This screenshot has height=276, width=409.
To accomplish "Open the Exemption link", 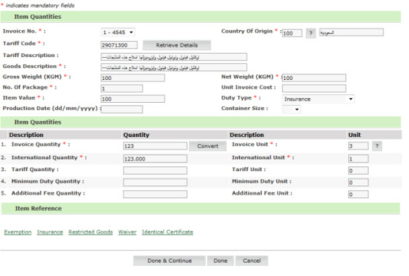I will tap(17, 232).
